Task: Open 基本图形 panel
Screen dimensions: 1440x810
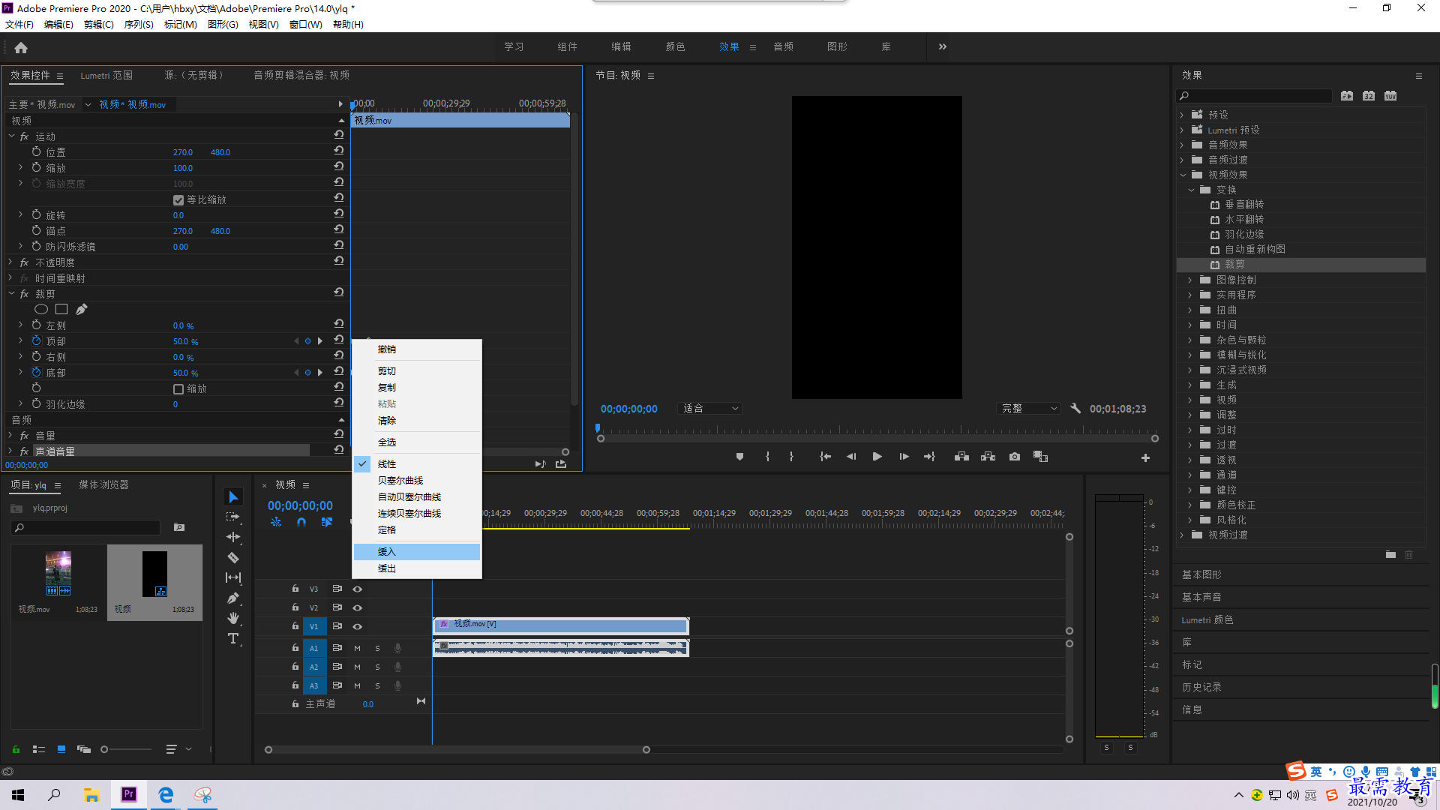Action: point(1201,574)
